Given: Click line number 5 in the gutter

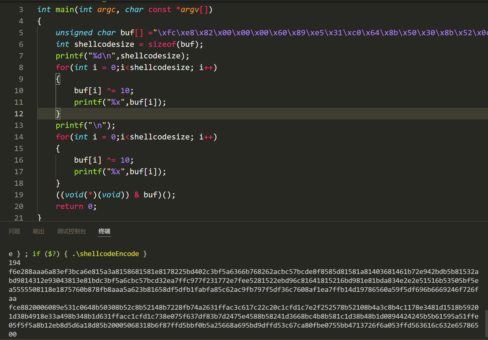Looking at the screenshot, I should pos(21,33).
